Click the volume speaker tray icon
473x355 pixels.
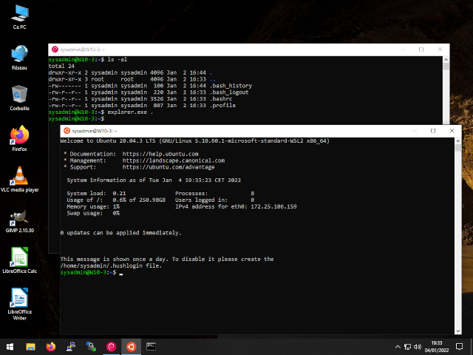(x=418, y=347)
